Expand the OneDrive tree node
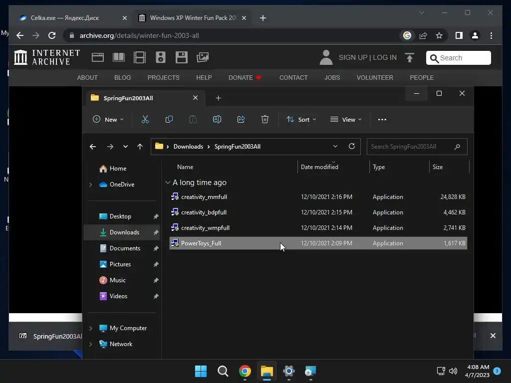511x383 pixels. [x=91, y=185]
